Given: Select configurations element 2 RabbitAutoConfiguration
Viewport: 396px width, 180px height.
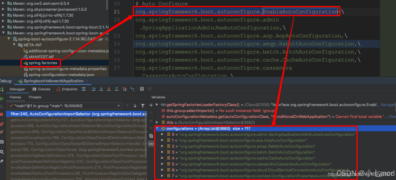Looking at the screenshot, I should point(241,146).
